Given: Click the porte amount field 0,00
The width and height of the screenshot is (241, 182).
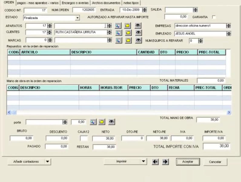Looking at the screenshot, I should point(78,122).
